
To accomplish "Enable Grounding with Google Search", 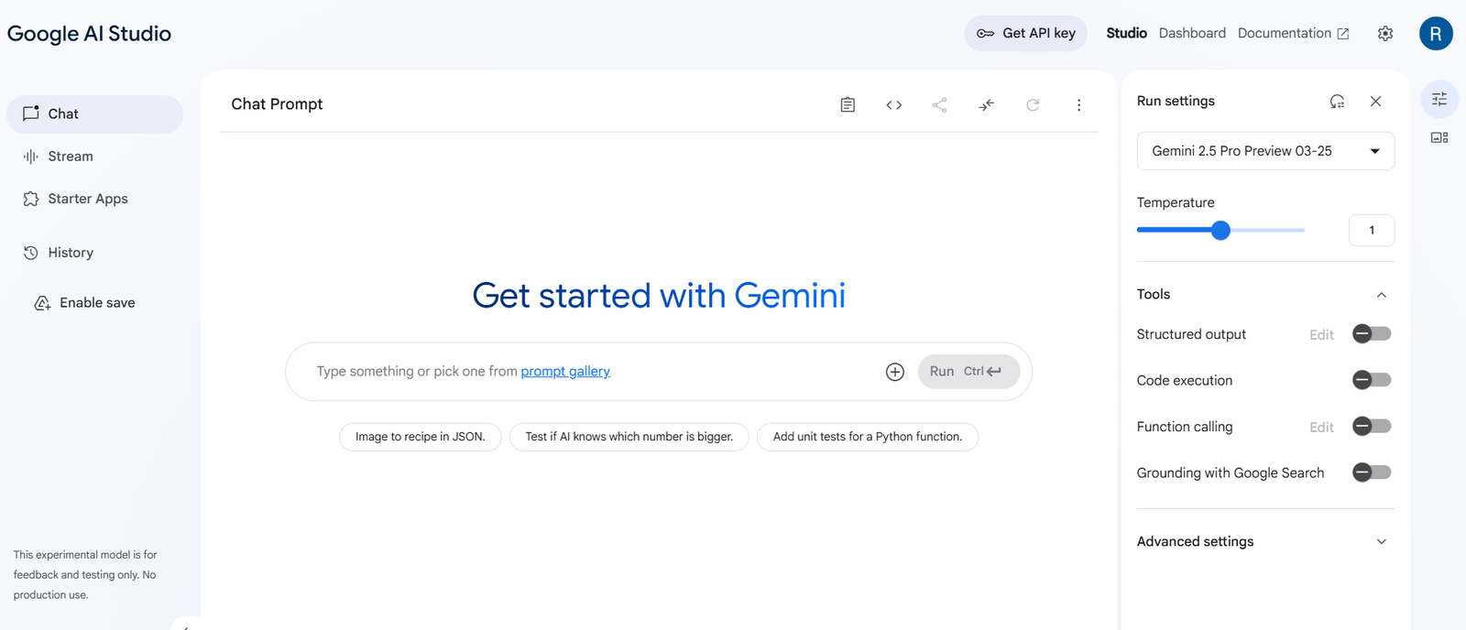I will (x=1371, y=472).
